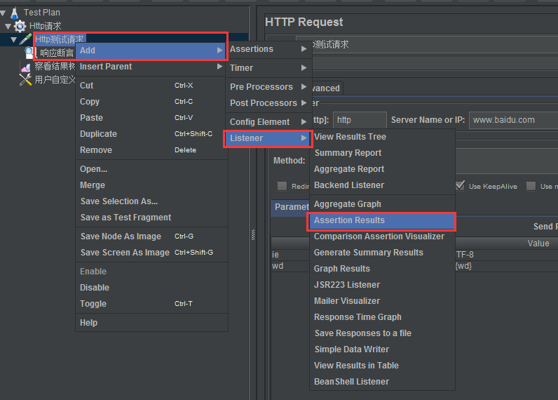Collapse the Test Plan tree node
The image size is (558, 400).
point(3,13)
